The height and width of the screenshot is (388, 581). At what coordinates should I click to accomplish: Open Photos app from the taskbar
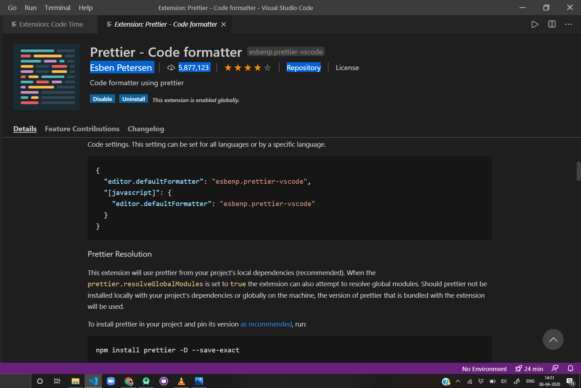199,381
